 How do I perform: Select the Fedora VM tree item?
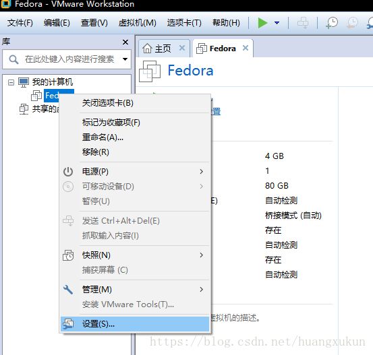(x=59, y=96)
